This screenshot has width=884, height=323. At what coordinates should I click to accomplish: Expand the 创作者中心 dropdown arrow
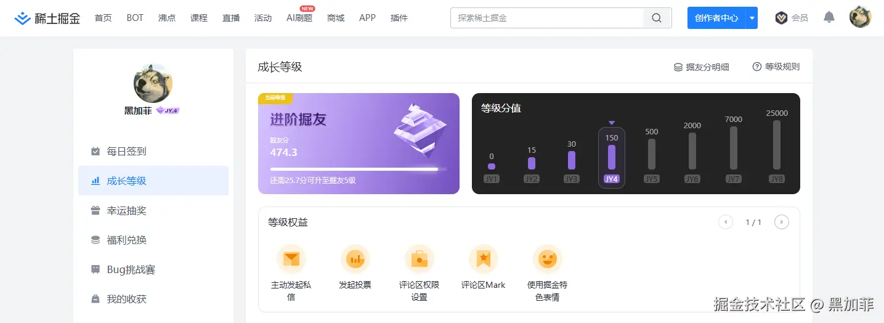(x=752, y=18)
